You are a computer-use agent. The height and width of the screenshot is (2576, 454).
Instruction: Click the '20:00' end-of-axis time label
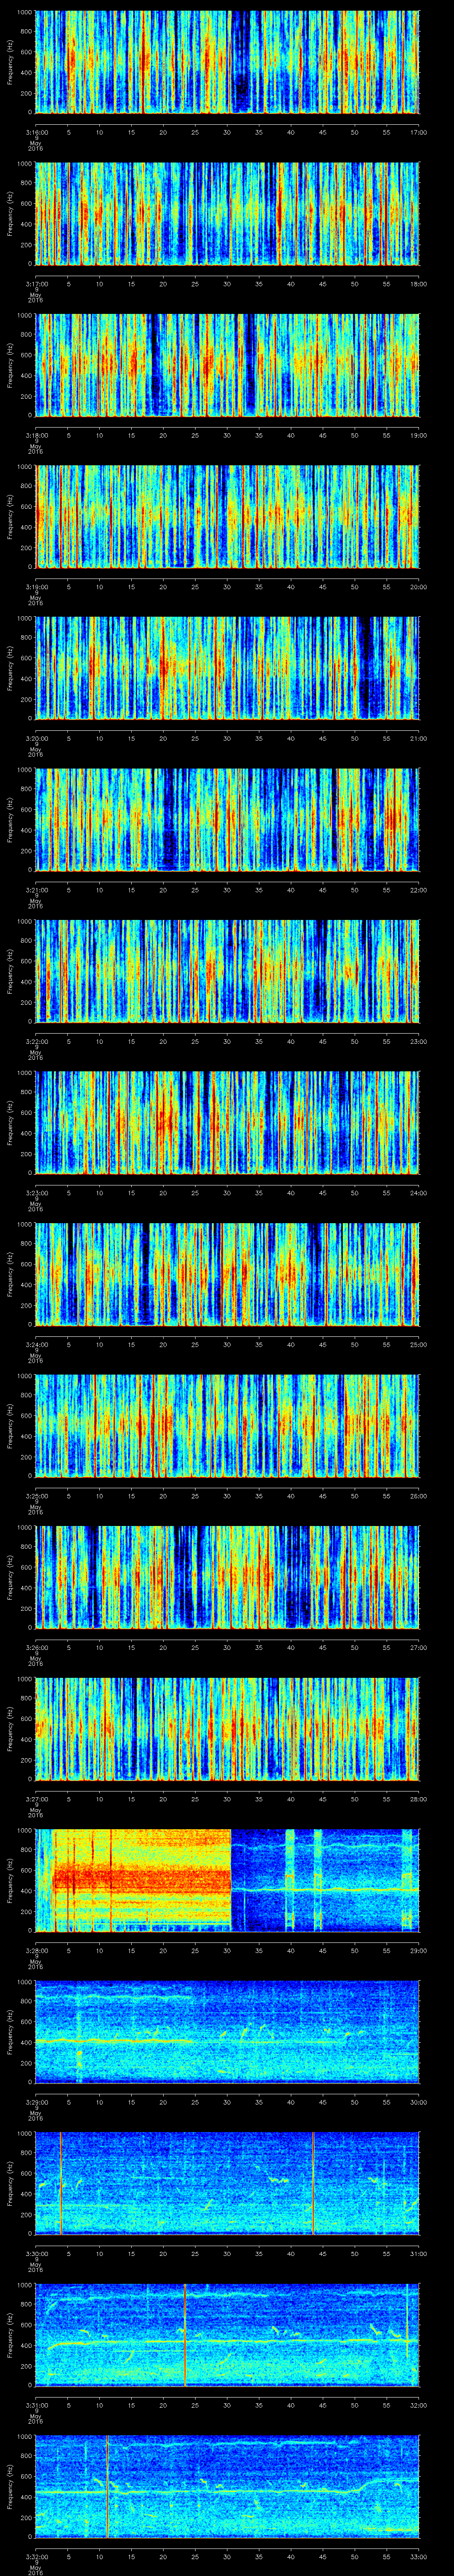click(418, 587)
